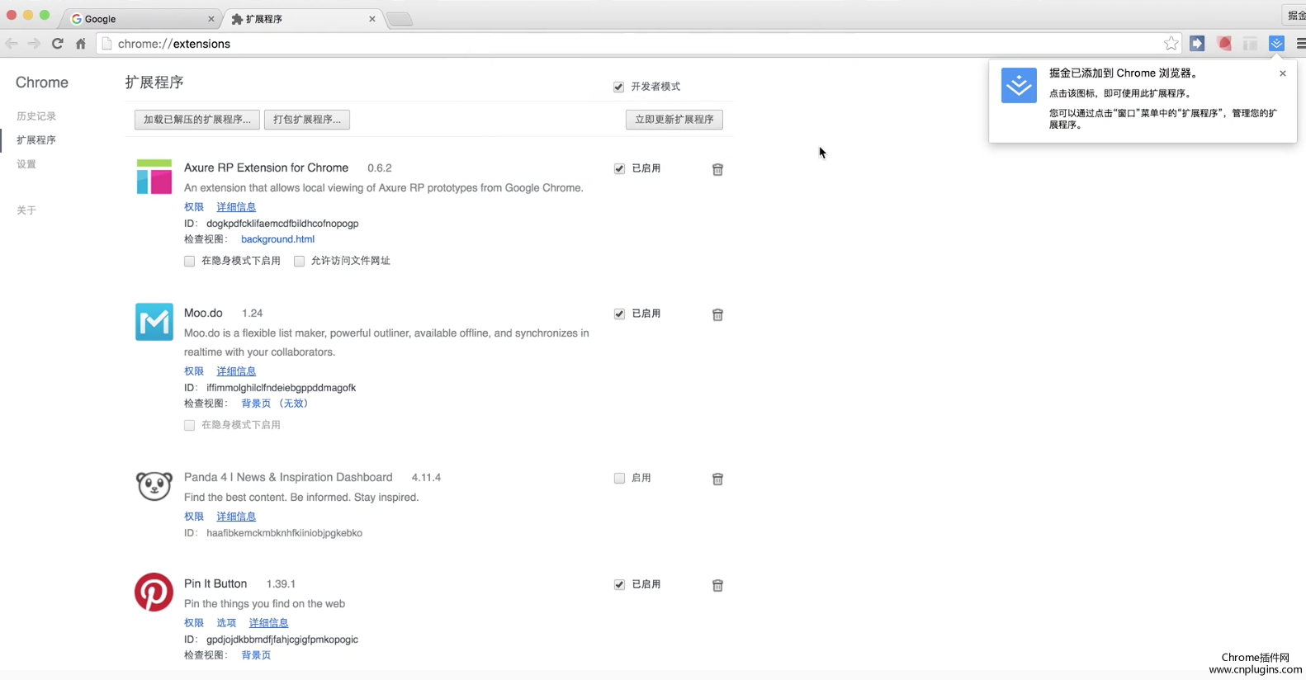Viewport: 1306px width, 680px height.
Task: Click the greyed-out extension icon in toolbar
Action: point(1250,44)
